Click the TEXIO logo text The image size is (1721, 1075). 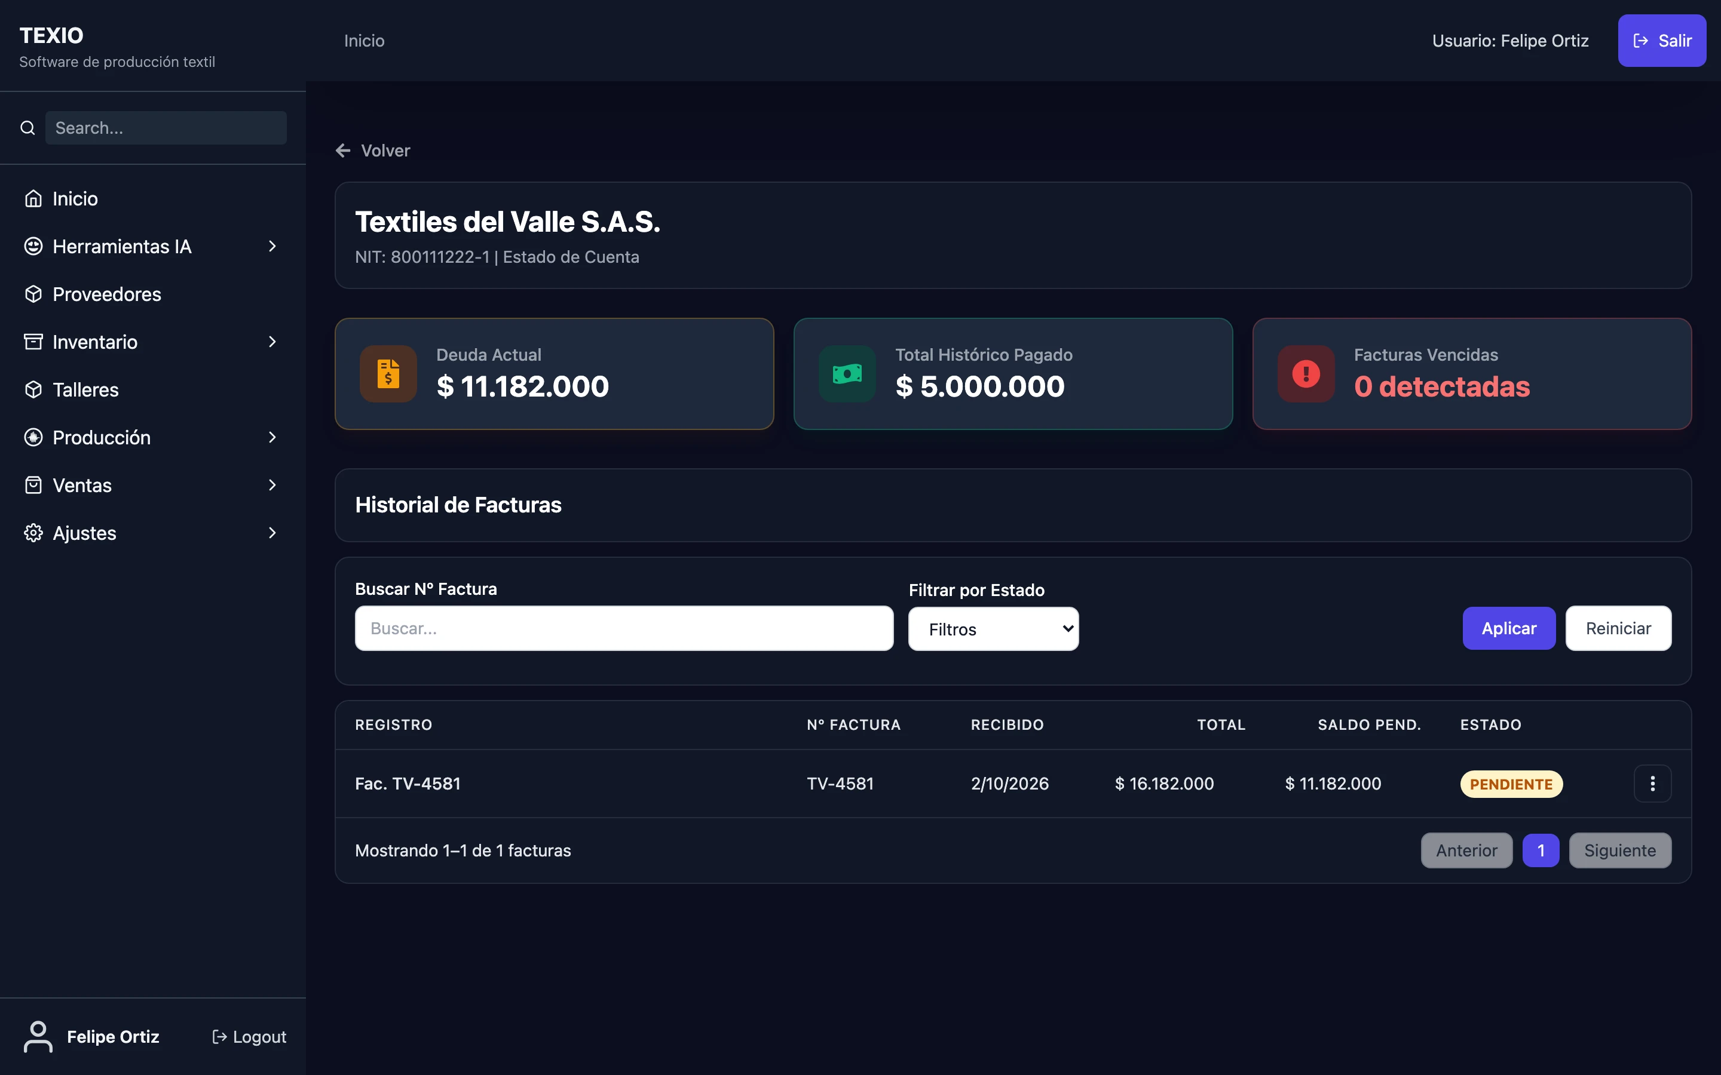point(51,36)
